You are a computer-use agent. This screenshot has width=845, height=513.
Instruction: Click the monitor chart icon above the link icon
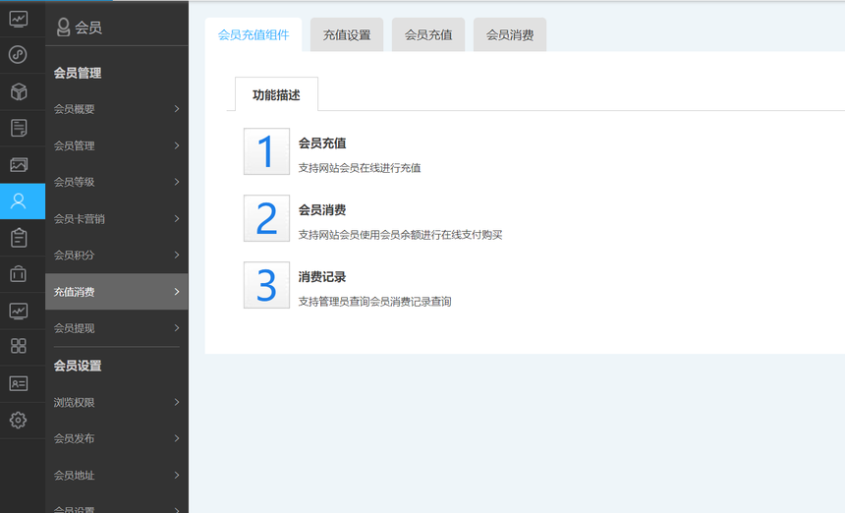[x=19, y=20]
